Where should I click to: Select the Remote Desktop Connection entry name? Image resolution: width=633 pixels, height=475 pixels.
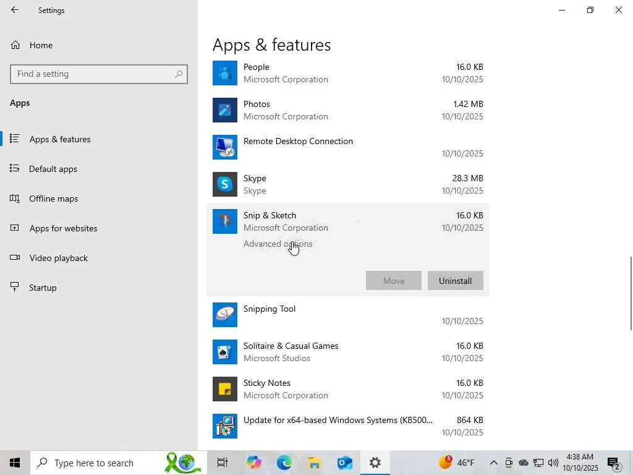[298, 142]
